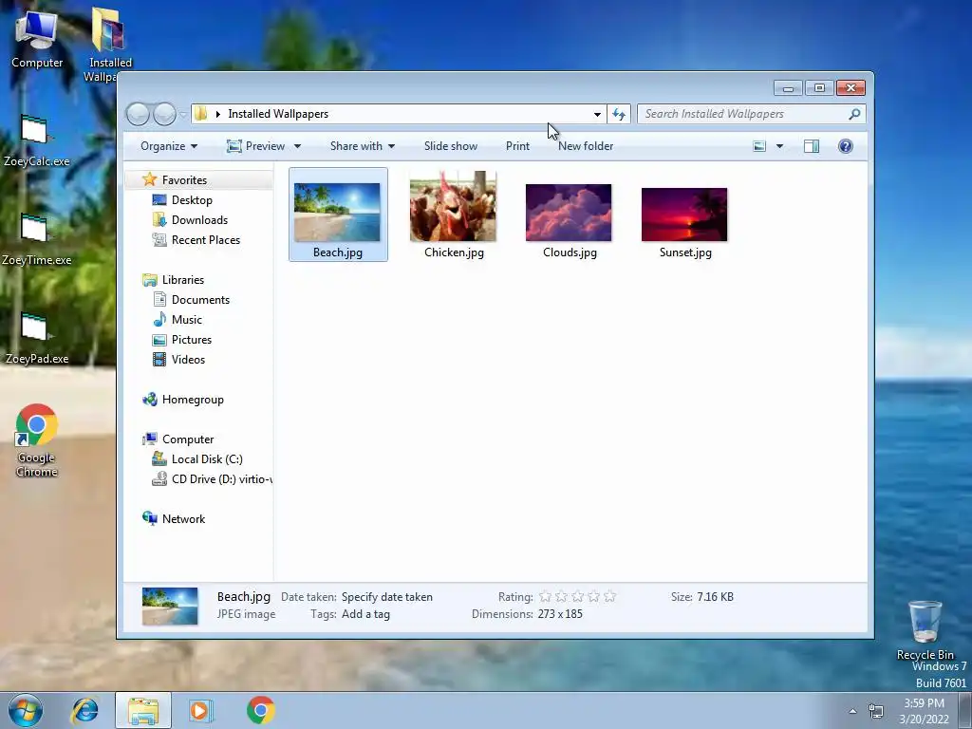Open Local Disk (C:)
The image size is (972, 729).
click(x=206, y=459)
